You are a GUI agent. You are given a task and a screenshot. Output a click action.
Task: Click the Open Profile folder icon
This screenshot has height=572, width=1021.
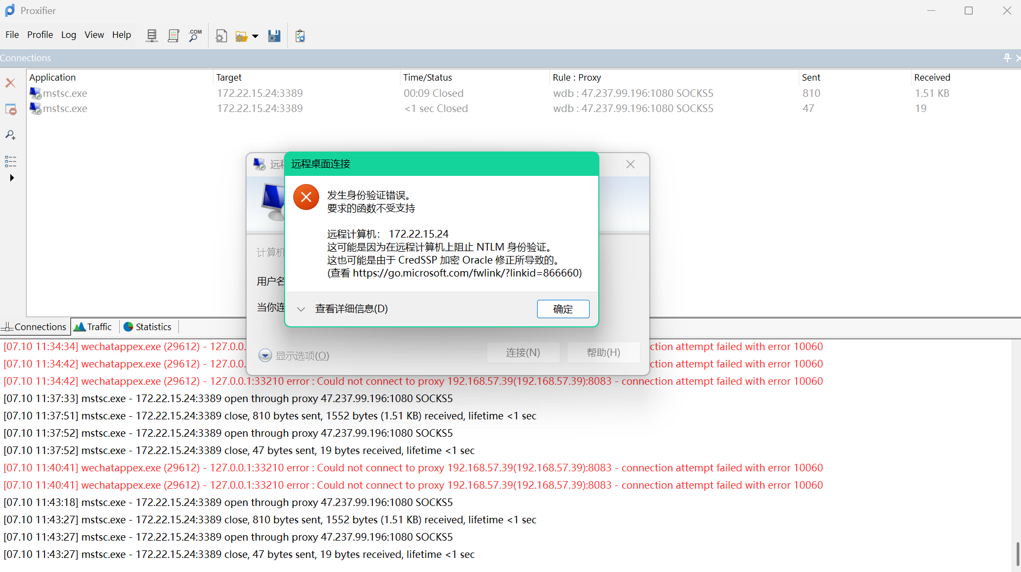(242, 36)
